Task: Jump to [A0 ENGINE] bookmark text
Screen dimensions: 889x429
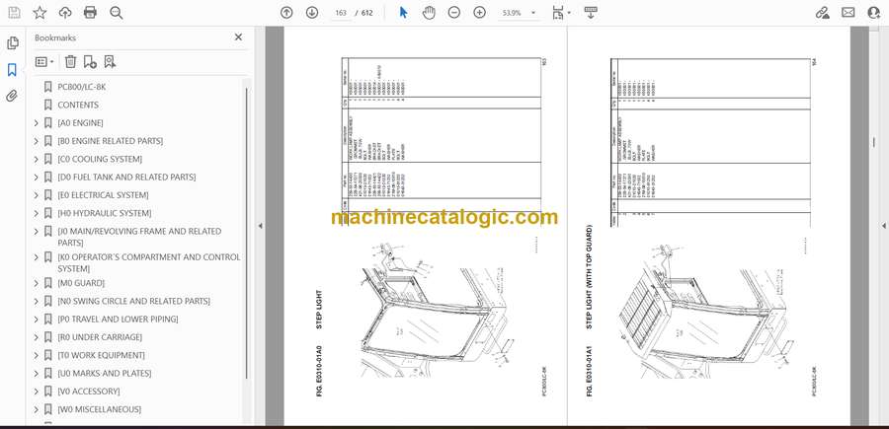Action: click(80, 123)
